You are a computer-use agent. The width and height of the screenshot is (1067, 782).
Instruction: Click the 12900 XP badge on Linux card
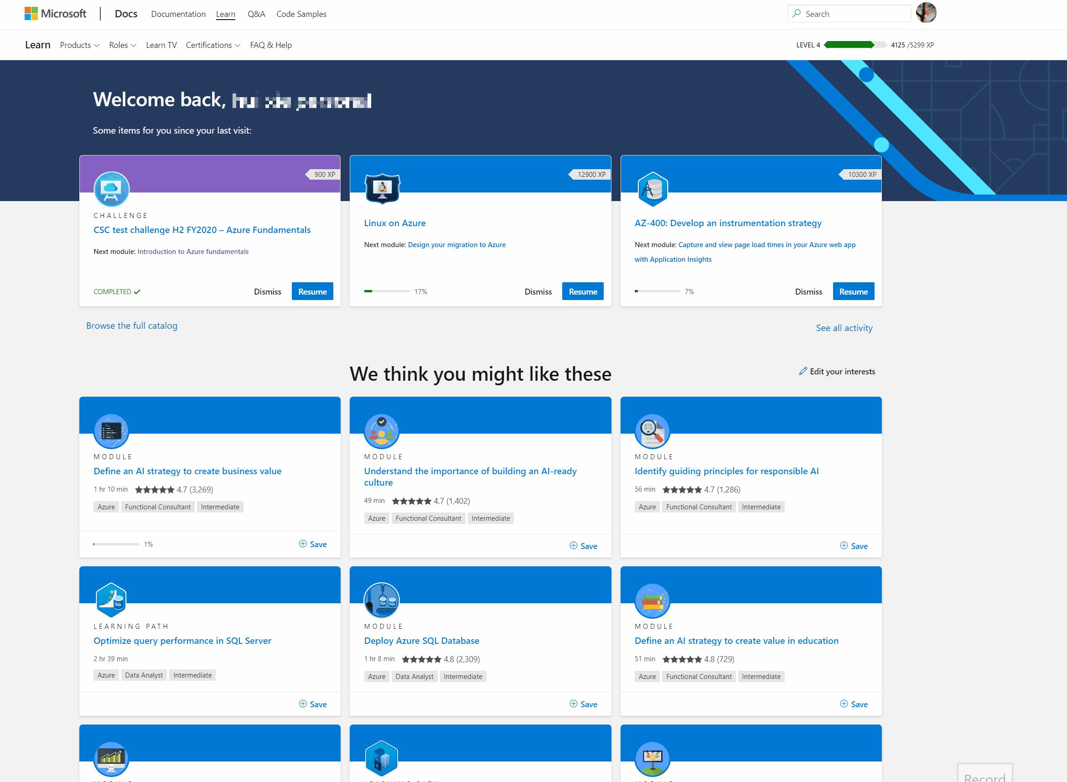[590, 174]
